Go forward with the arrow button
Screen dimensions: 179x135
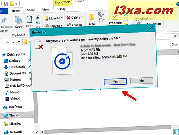click(8, 43)
